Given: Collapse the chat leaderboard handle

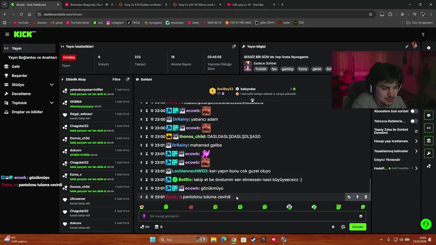Looking at the screenshot, I should [252, 100].
